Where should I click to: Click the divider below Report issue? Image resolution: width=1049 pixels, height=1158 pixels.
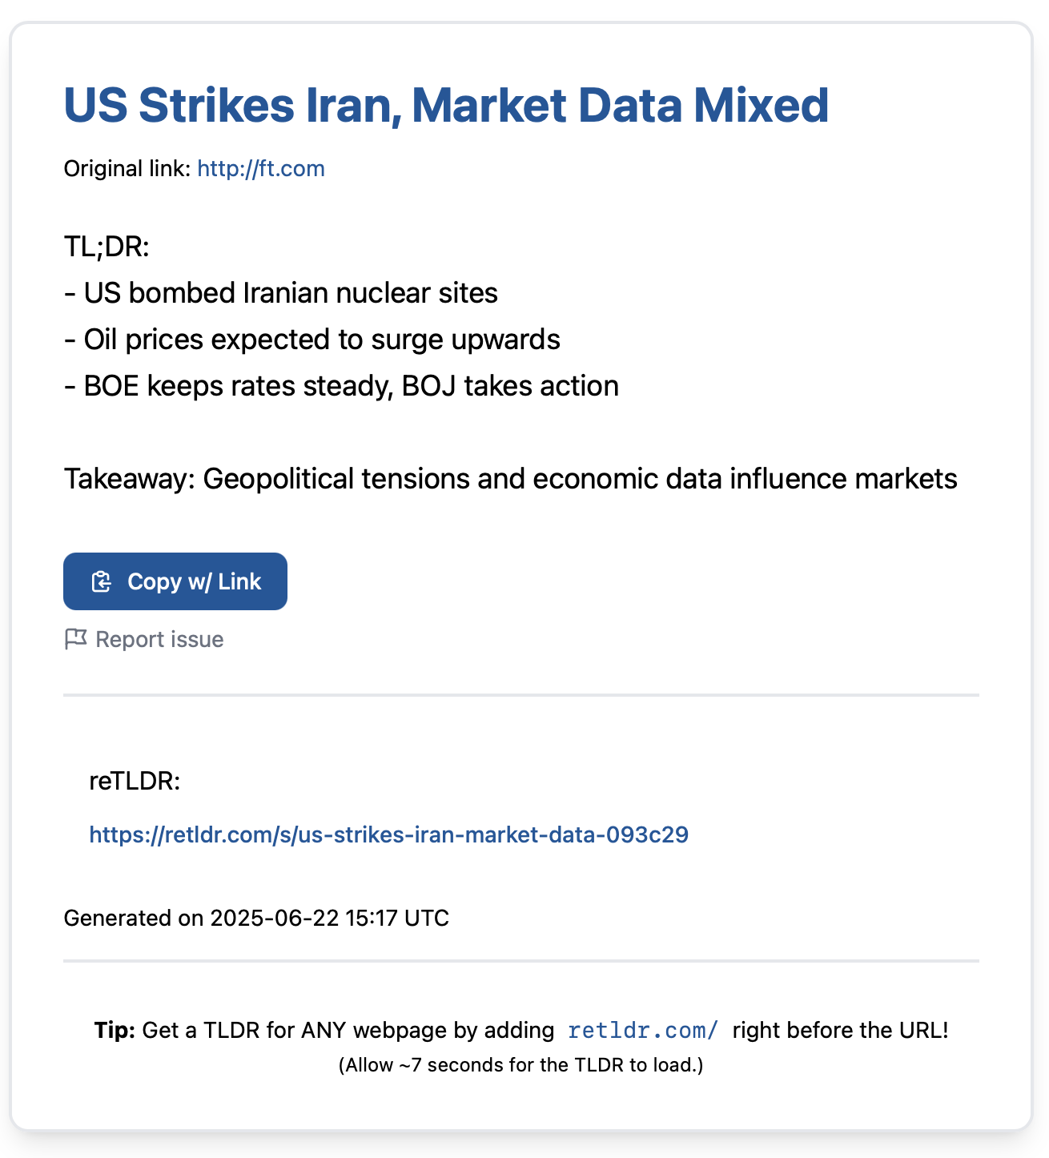tap(521, 695)
